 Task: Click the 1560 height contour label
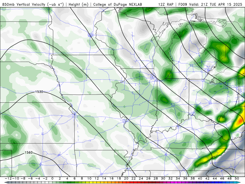(x=28, y=152)
